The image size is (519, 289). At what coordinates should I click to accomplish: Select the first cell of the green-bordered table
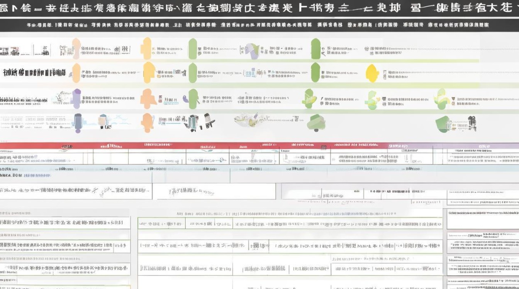(161, 223)
